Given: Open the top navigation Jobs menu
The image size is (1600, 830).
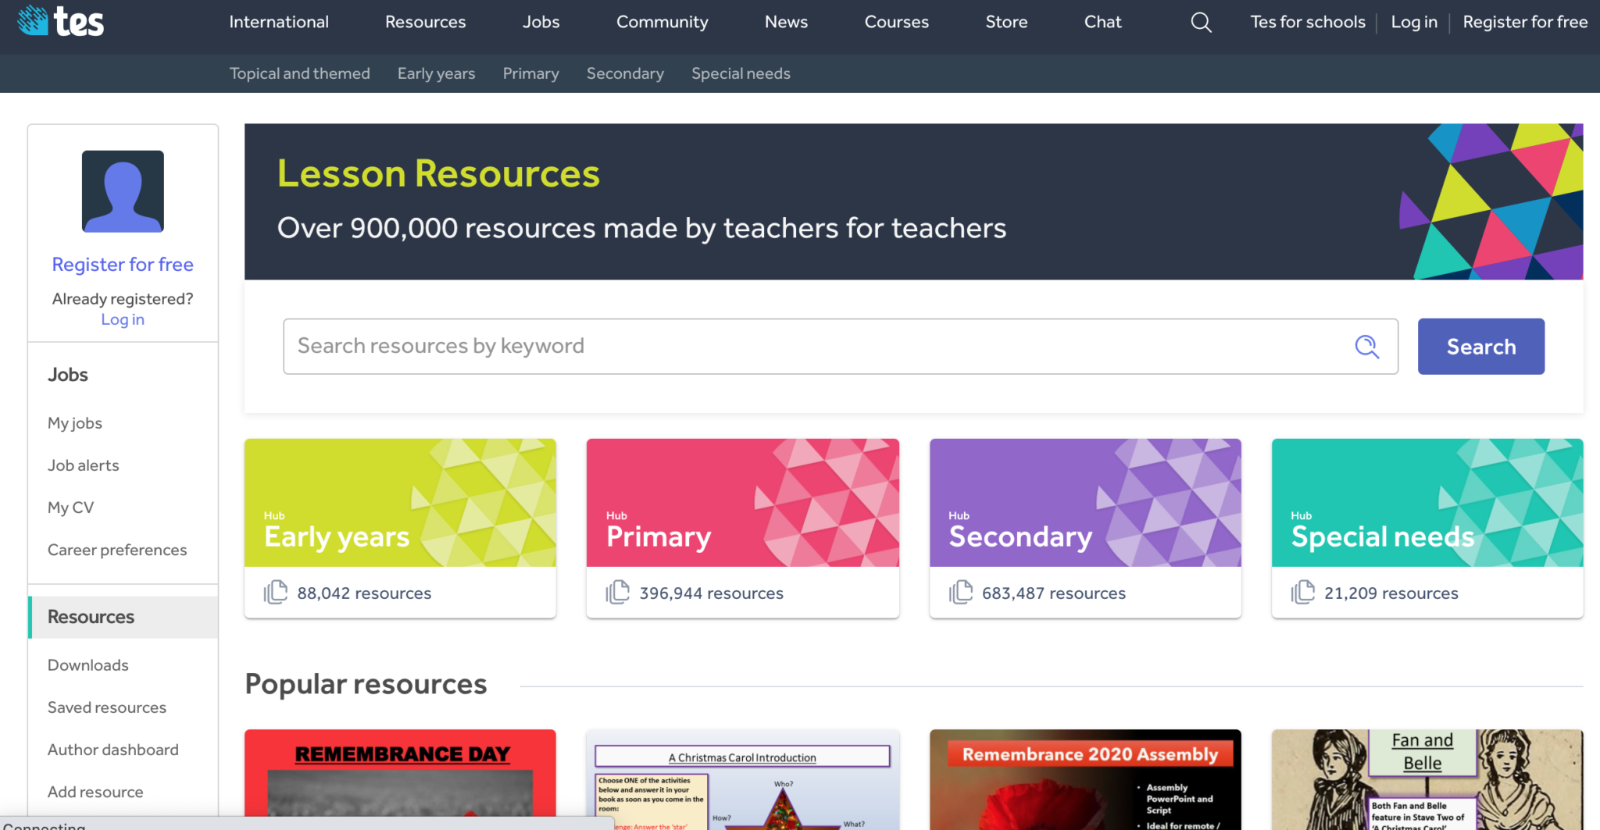Looking at the screenshot, I should coord(541,22).
